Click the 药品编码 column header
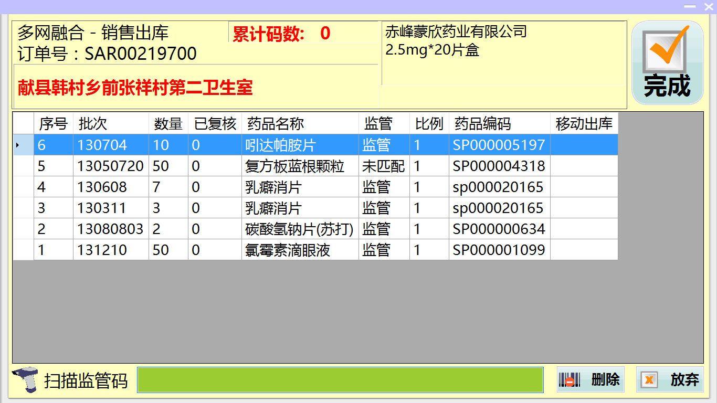 pyautogui.click(x=499, y=124)
